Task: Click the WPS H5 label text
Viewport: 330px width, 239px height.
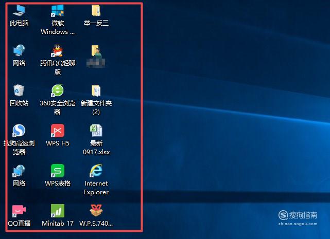Action: point(58,143)
